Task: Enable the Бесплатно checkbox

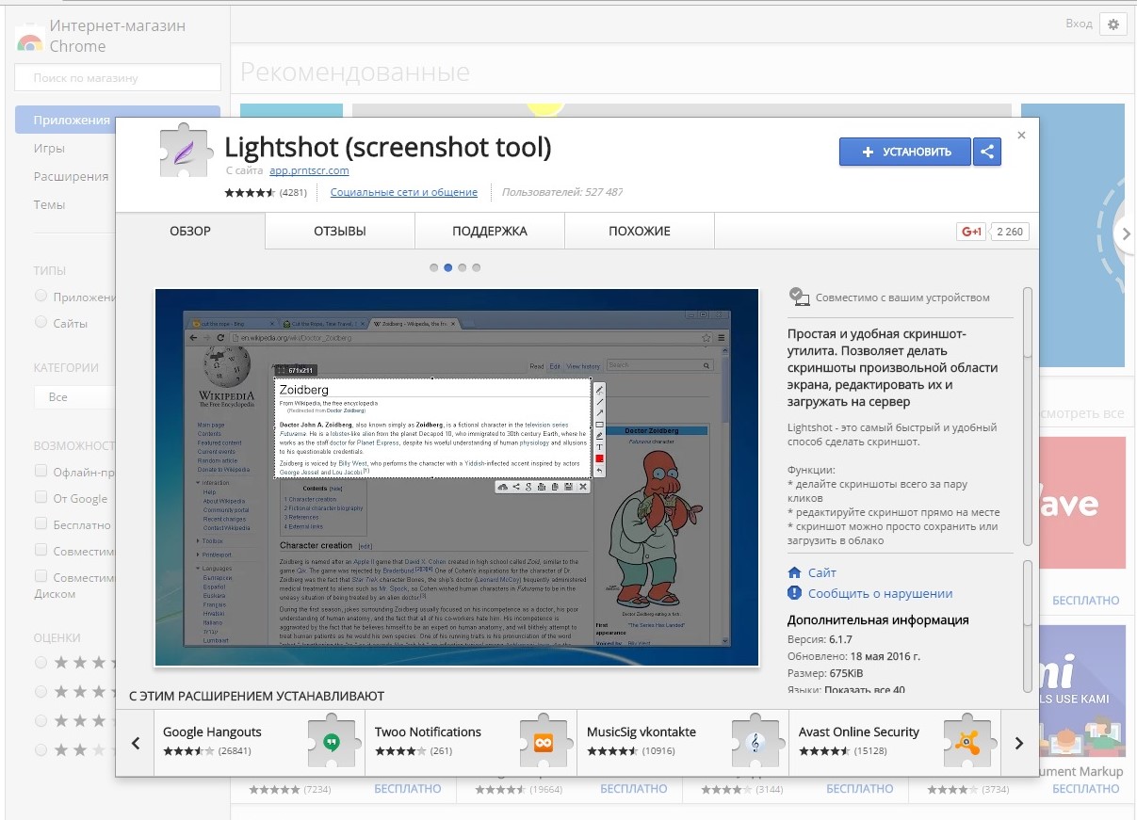Action: point(41,523)
